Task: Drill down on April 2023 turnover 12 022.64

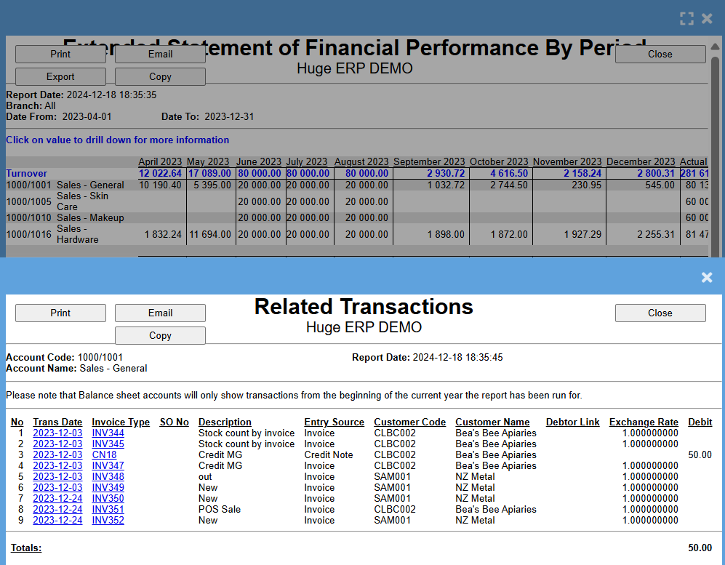Action: pos(160,174)
